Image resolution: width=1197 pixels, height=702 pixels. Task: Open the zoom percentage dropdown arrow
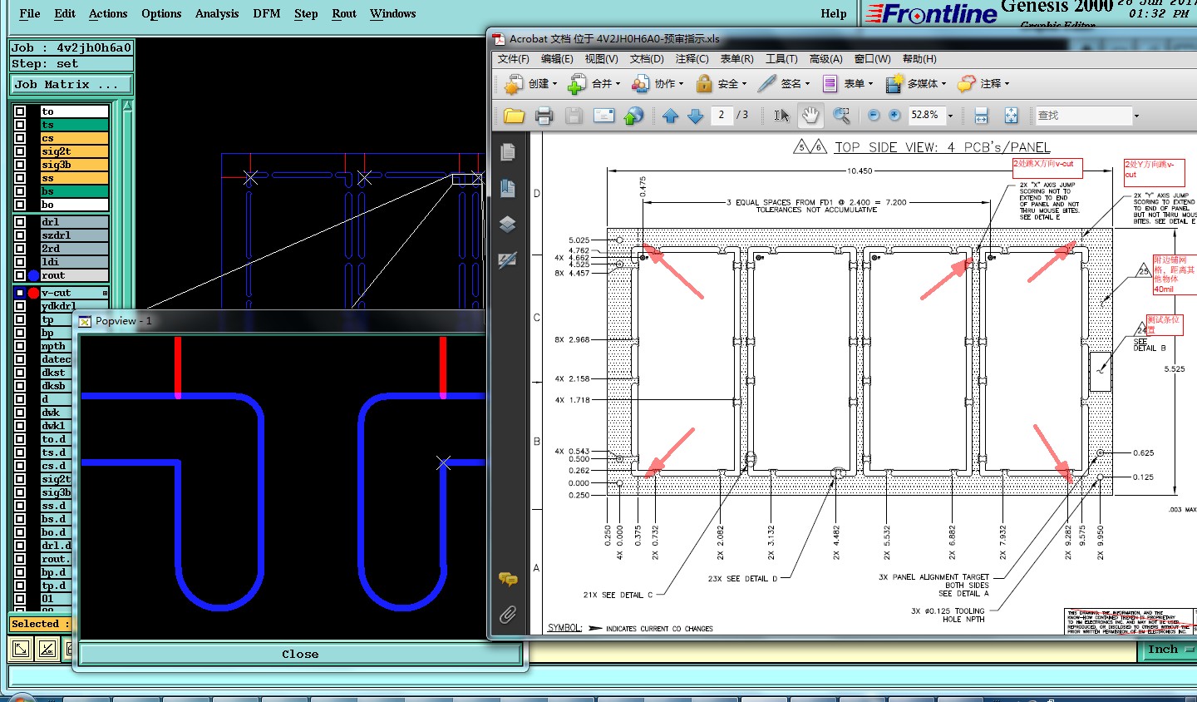(x=950, y=116)
